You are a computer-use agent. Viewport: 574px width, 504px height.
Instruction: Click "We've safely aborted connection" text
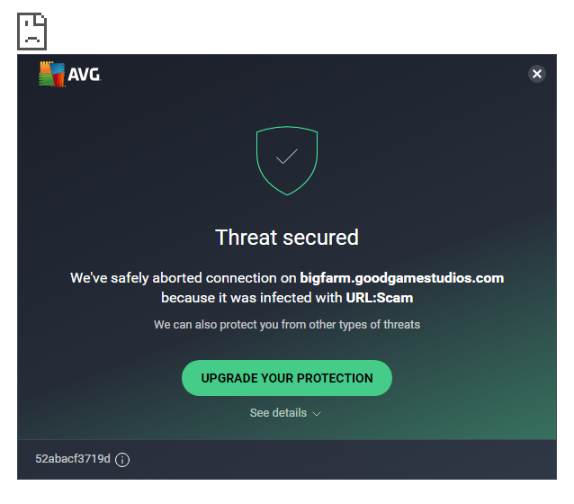tap(184, 278)
